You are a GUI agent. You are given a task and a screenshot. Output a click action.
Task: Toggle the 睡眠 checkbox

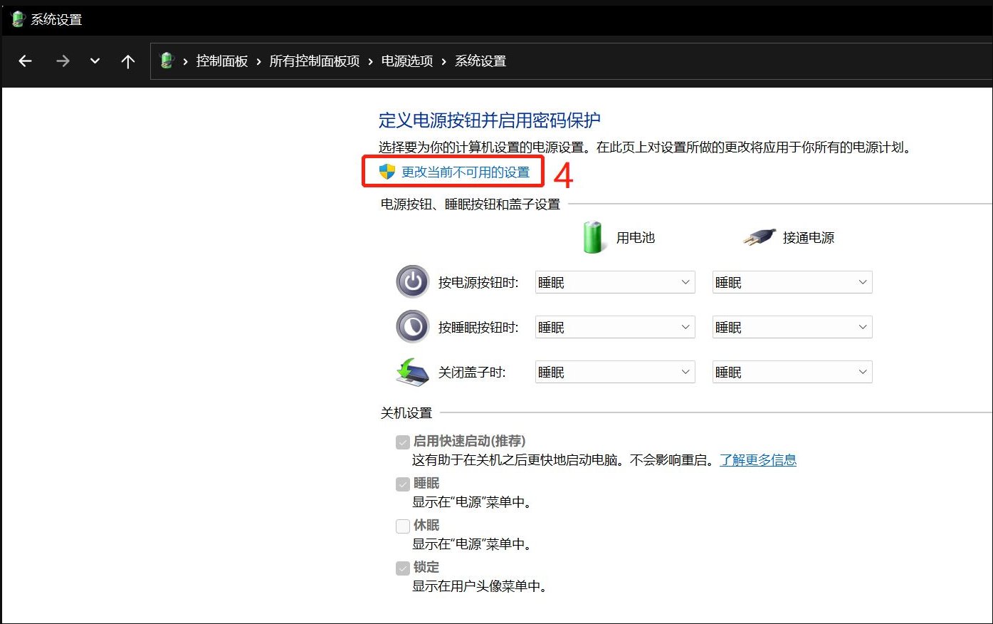[402, 484]
